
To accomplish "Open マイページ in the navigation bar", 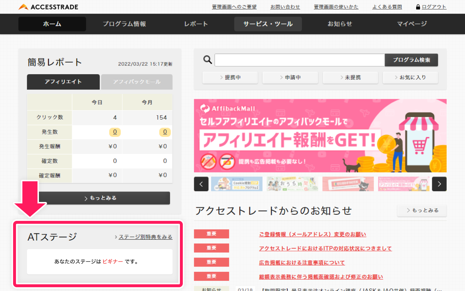I will point(412,24).
